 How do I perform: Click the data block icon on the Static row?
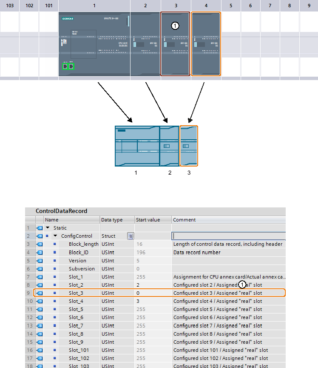pyautogui.click(x=40, y=228)
